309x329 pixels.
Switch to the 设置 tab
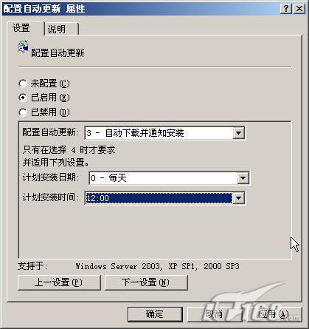coord(26,28)
